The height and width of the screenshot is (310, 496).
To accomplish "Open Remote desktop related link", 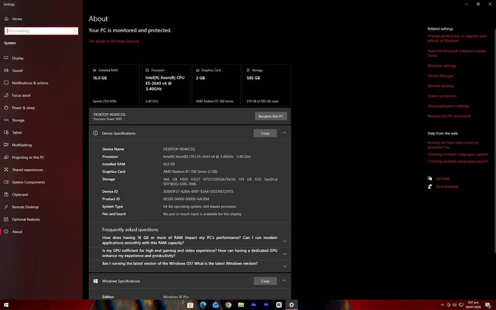I will (441, 86).
